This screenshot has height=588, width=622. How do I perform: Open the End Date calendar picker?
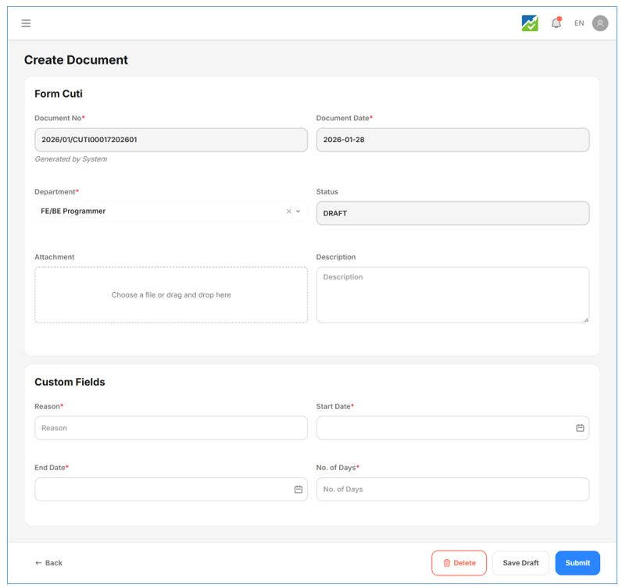coord(298,490)
